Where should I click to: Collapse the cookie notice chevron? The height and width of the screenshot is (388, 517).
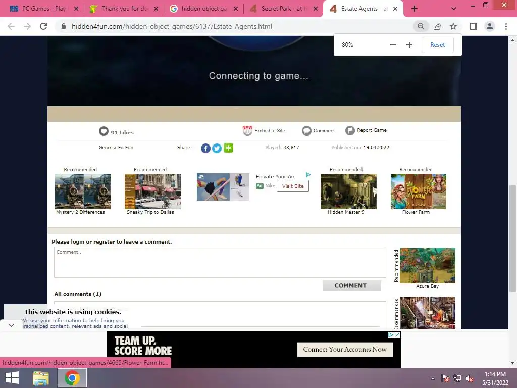[11, 325]
